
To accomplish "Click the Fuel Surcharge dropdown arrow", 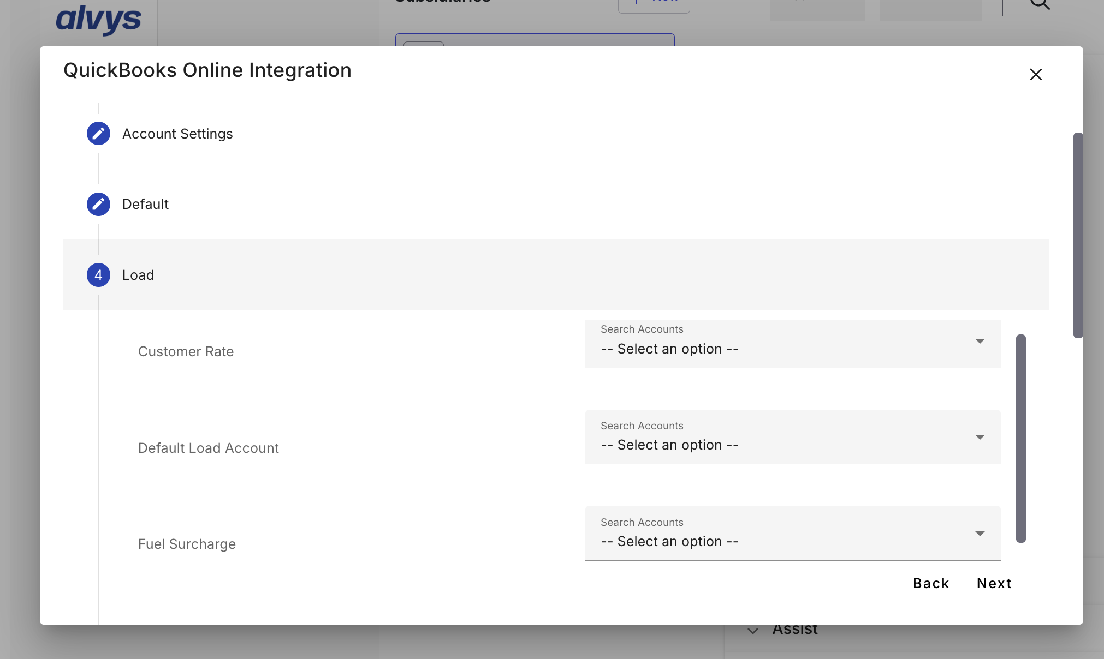I will 980,534.
